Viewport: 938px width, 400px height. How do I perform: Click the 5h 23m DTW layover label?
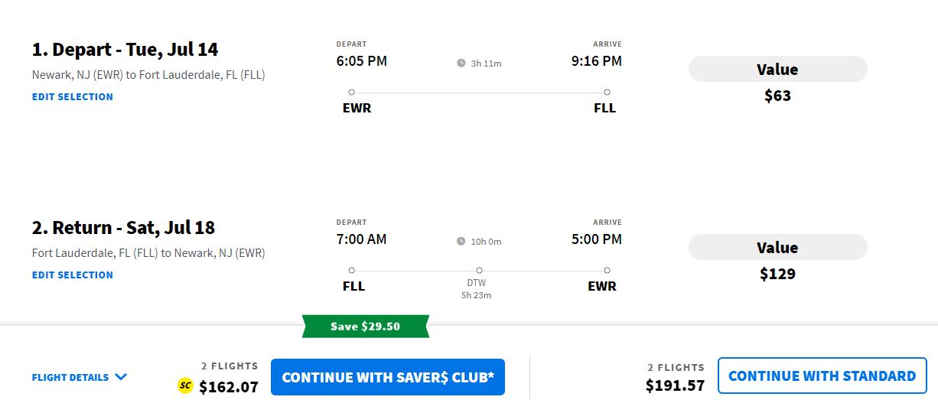(x=476, y=295)
